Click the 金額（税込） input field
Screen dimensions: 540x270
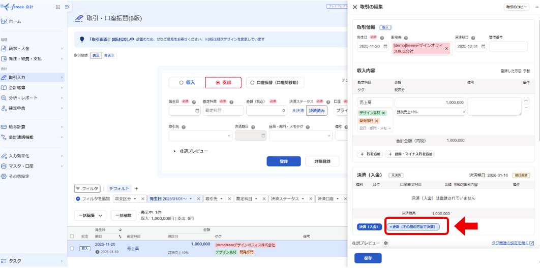click(266, 111)
